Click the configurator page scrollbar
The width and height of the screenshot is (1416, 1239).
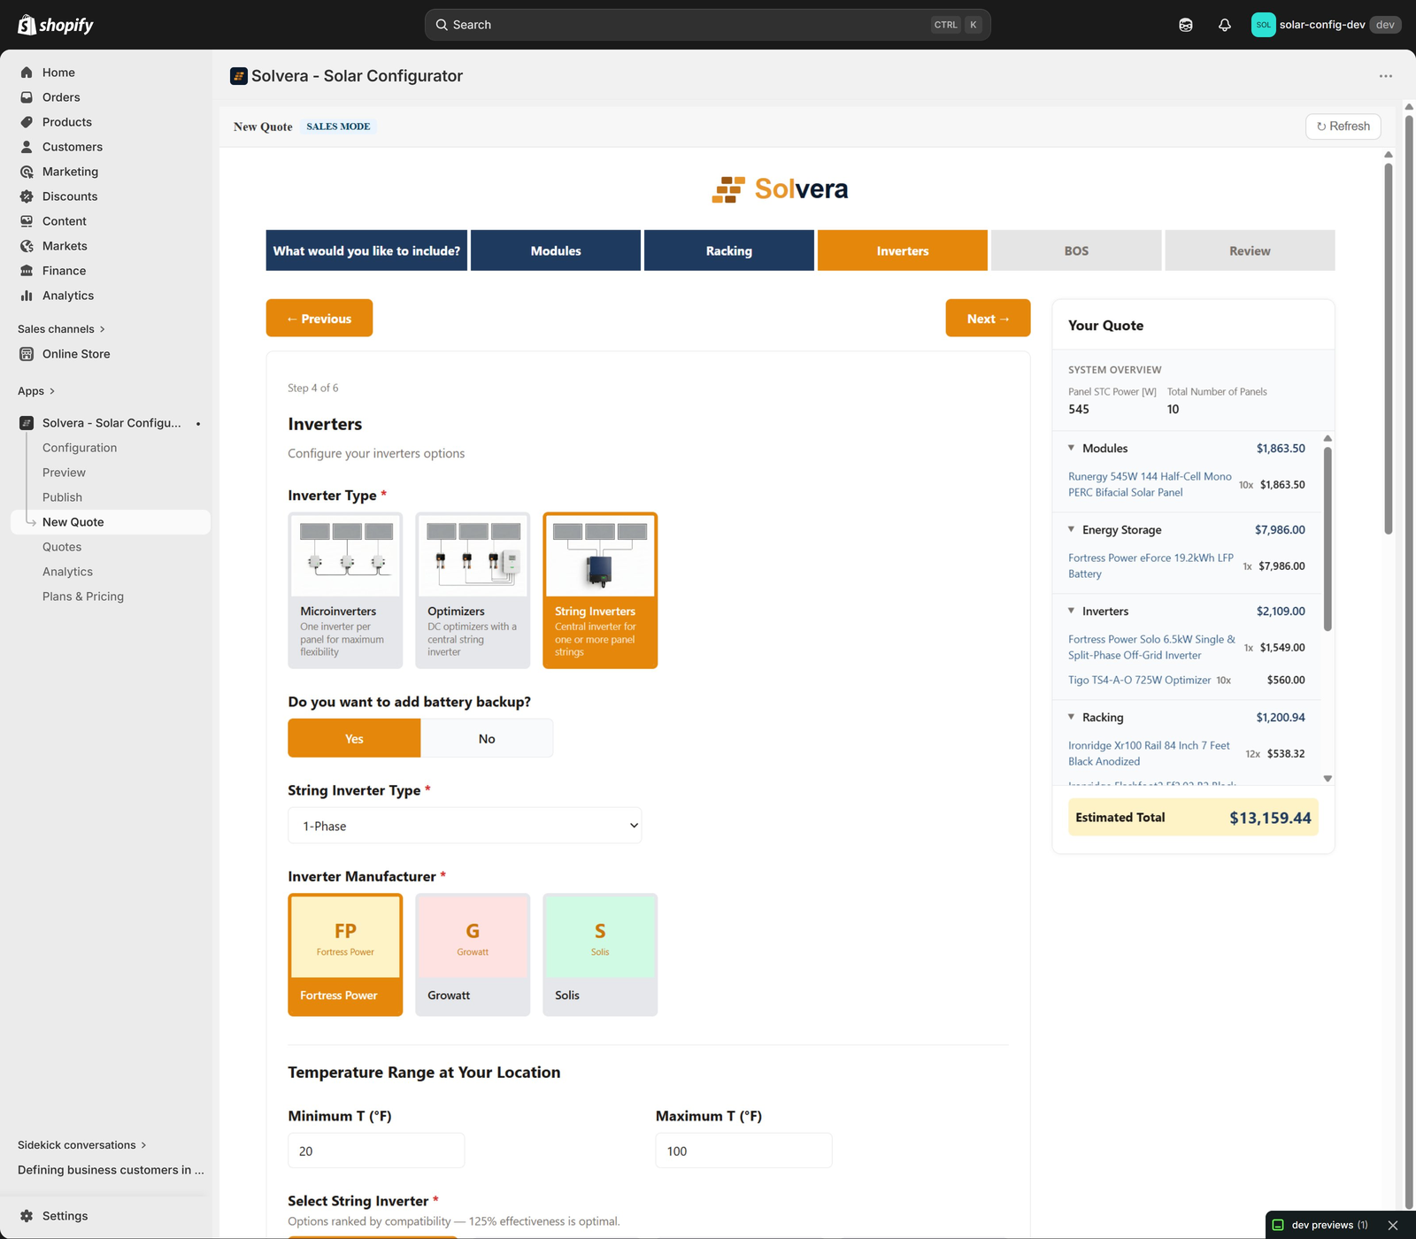[1389, 348]
